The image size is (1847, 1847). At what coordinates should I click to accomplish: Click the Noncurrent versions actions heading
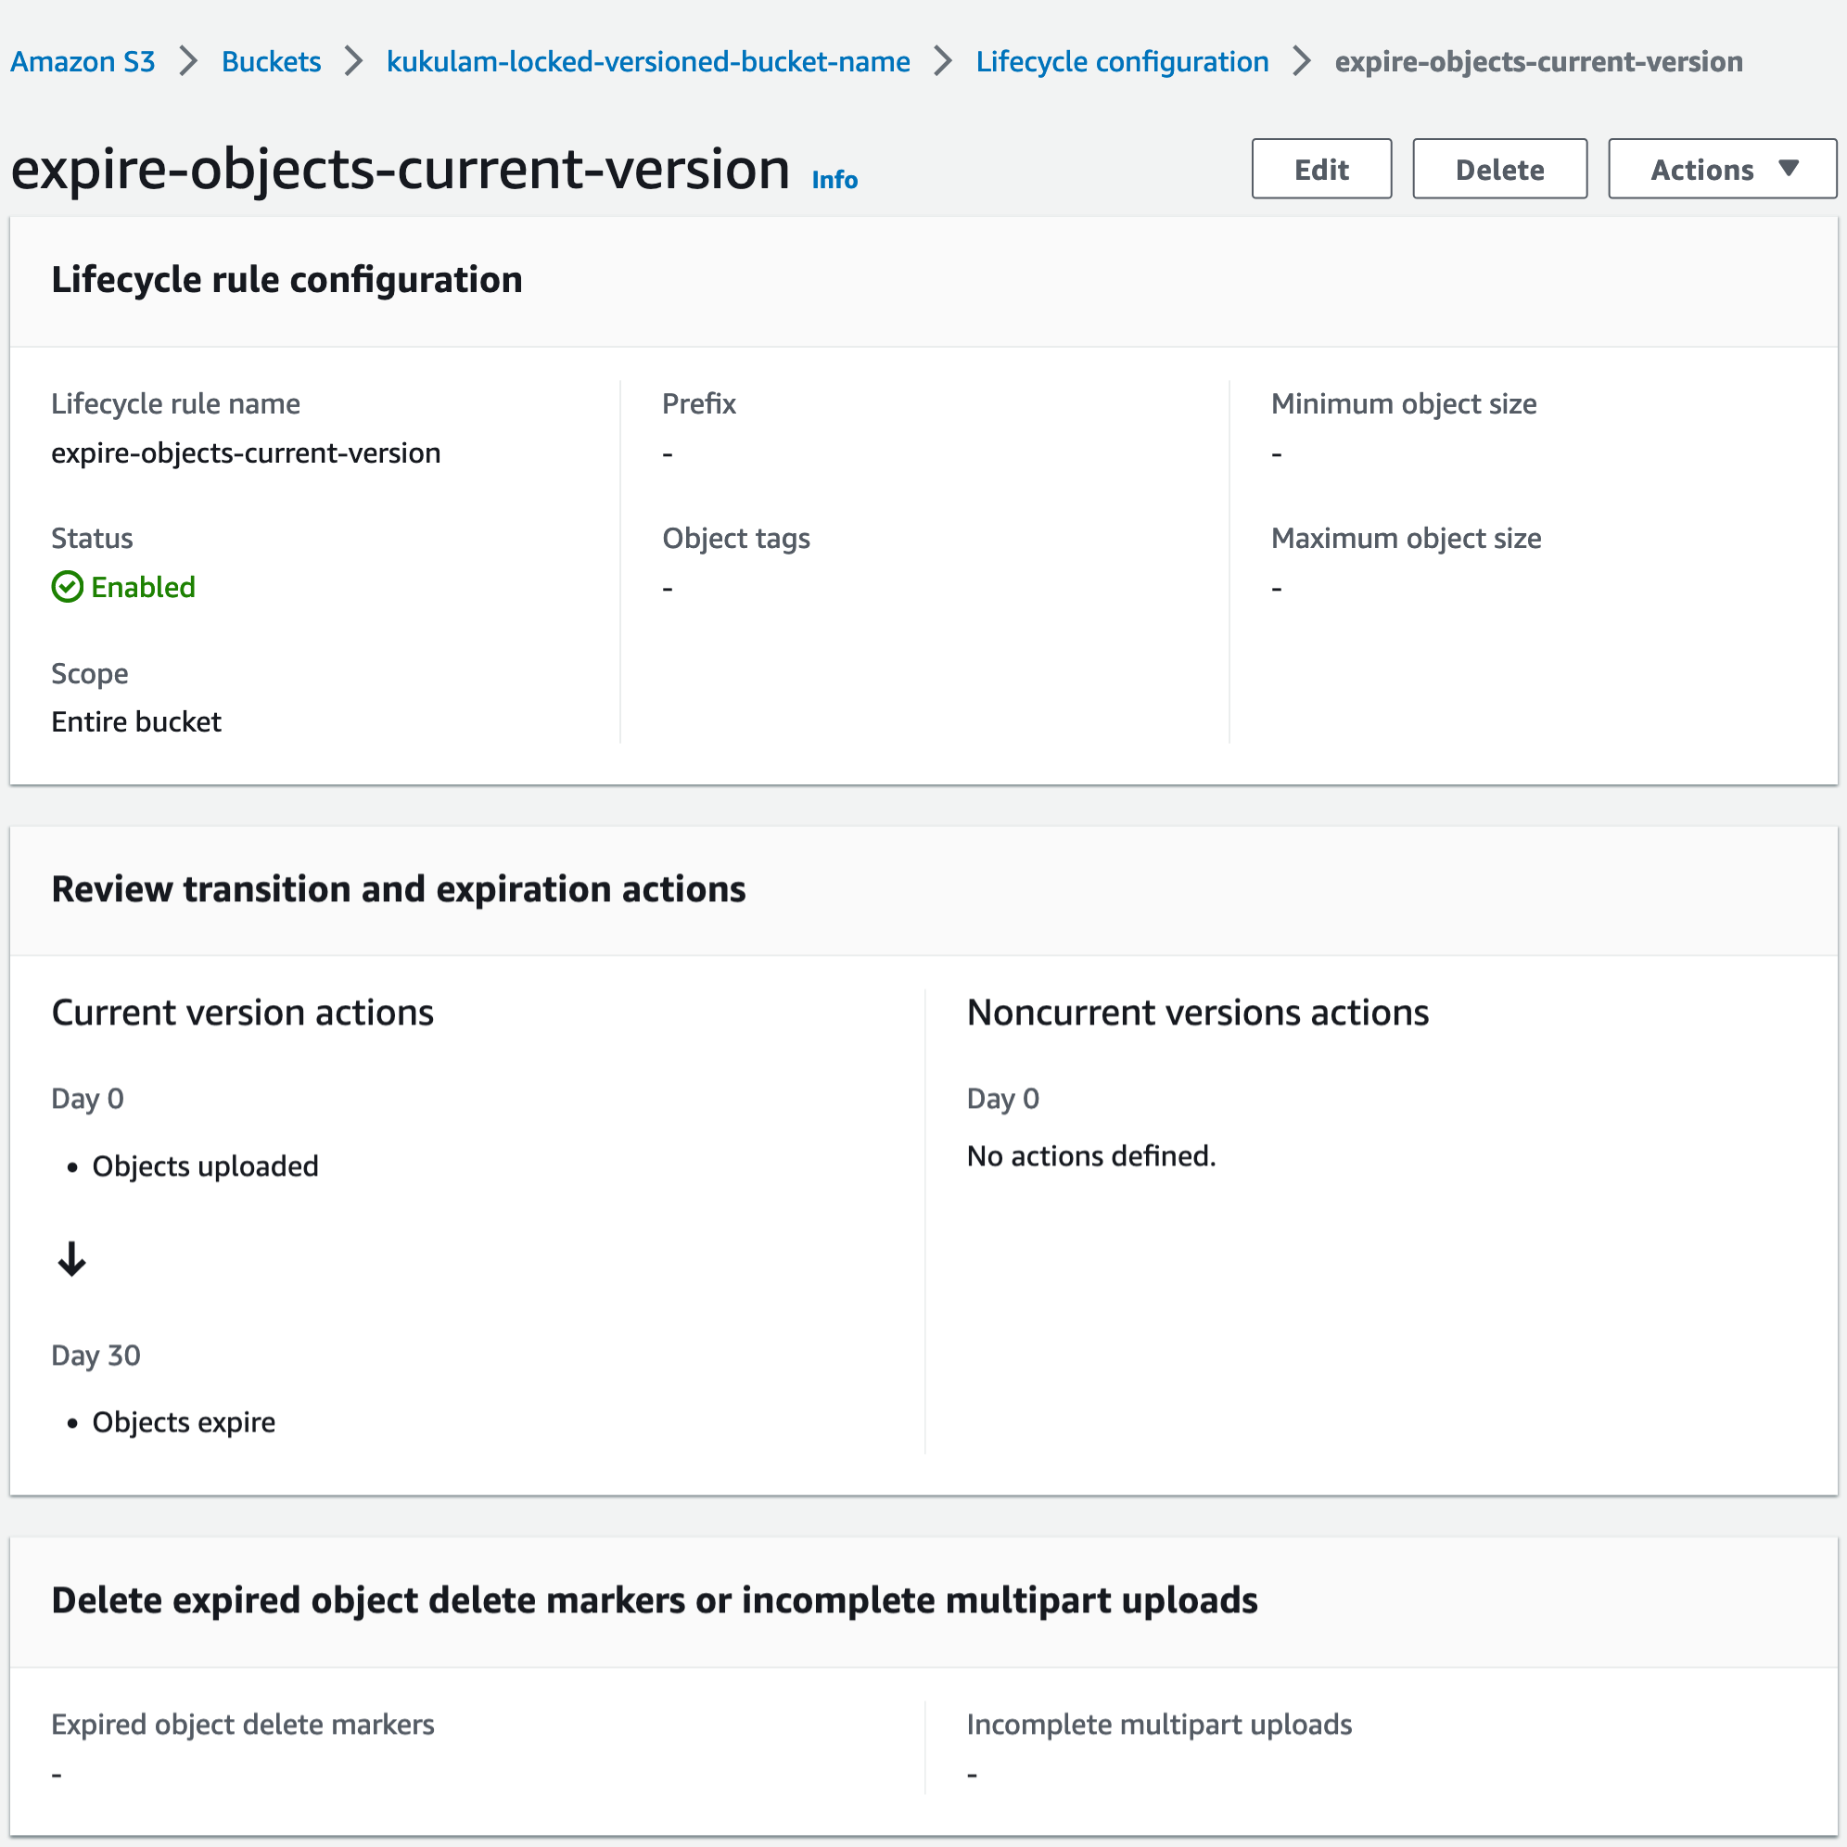(1197, 1012)
